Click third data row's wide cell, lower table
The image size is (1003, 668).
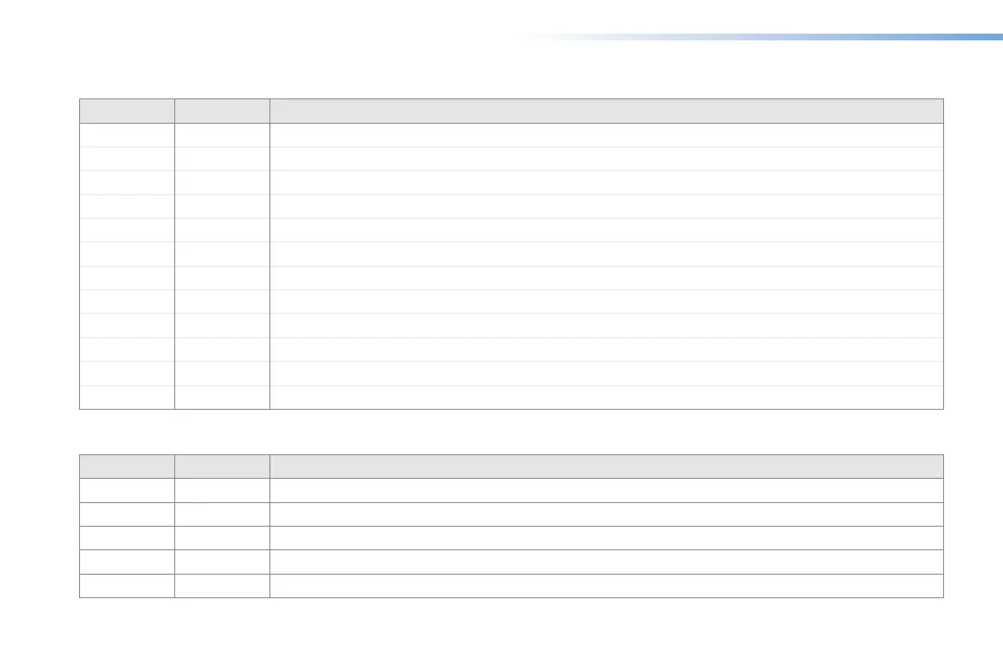(x=606, y=538)
